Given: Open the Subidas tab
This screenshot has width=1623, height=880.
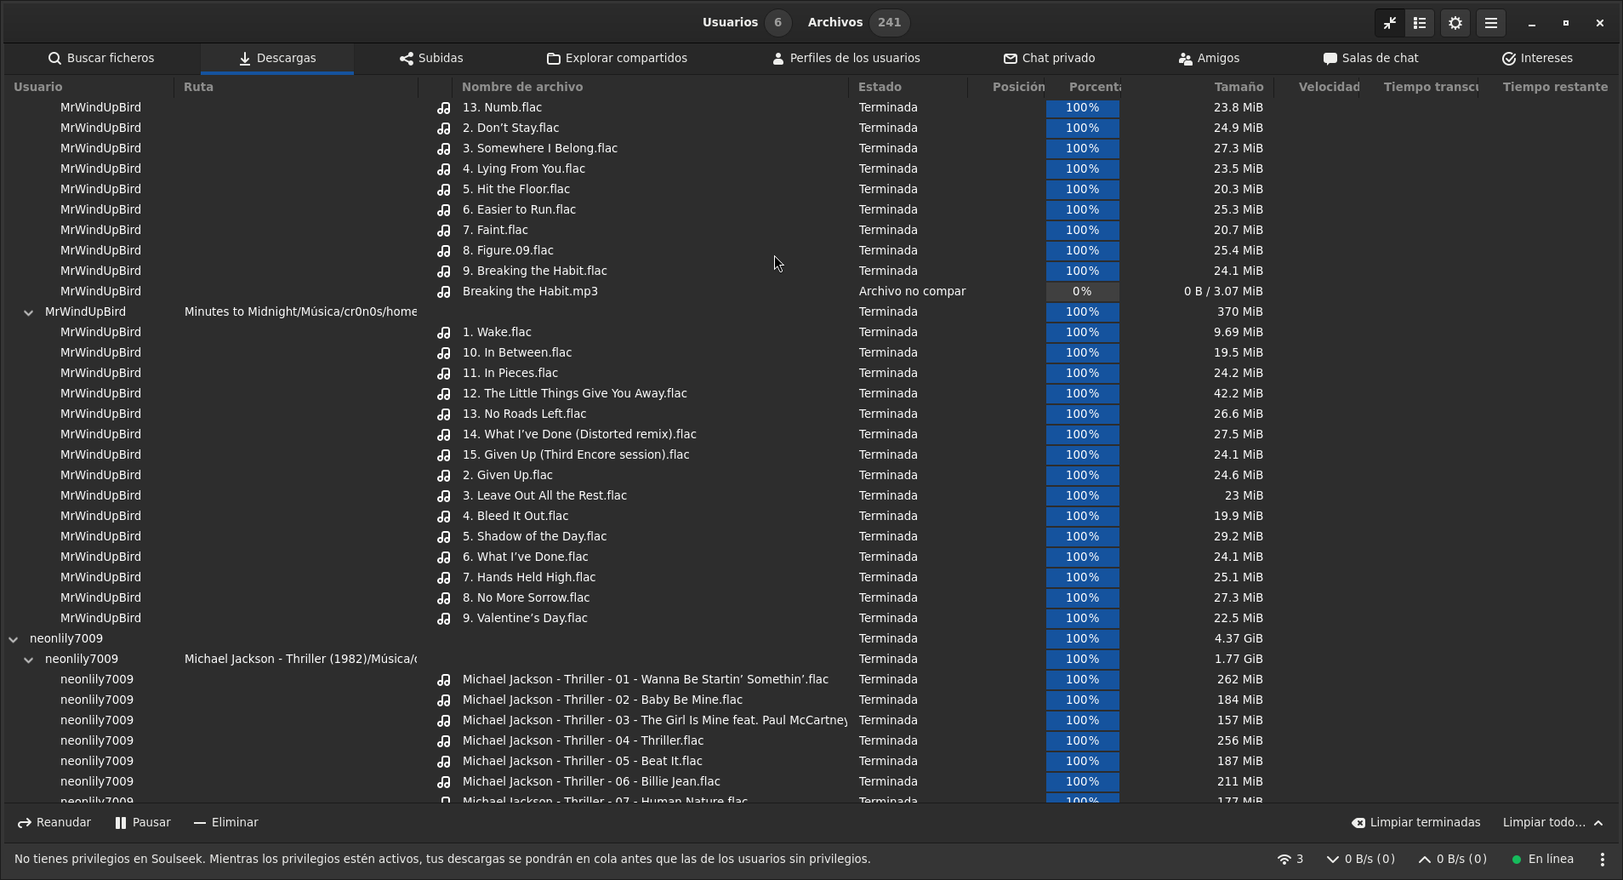Looking at the screenshot, I should (431, 58).
